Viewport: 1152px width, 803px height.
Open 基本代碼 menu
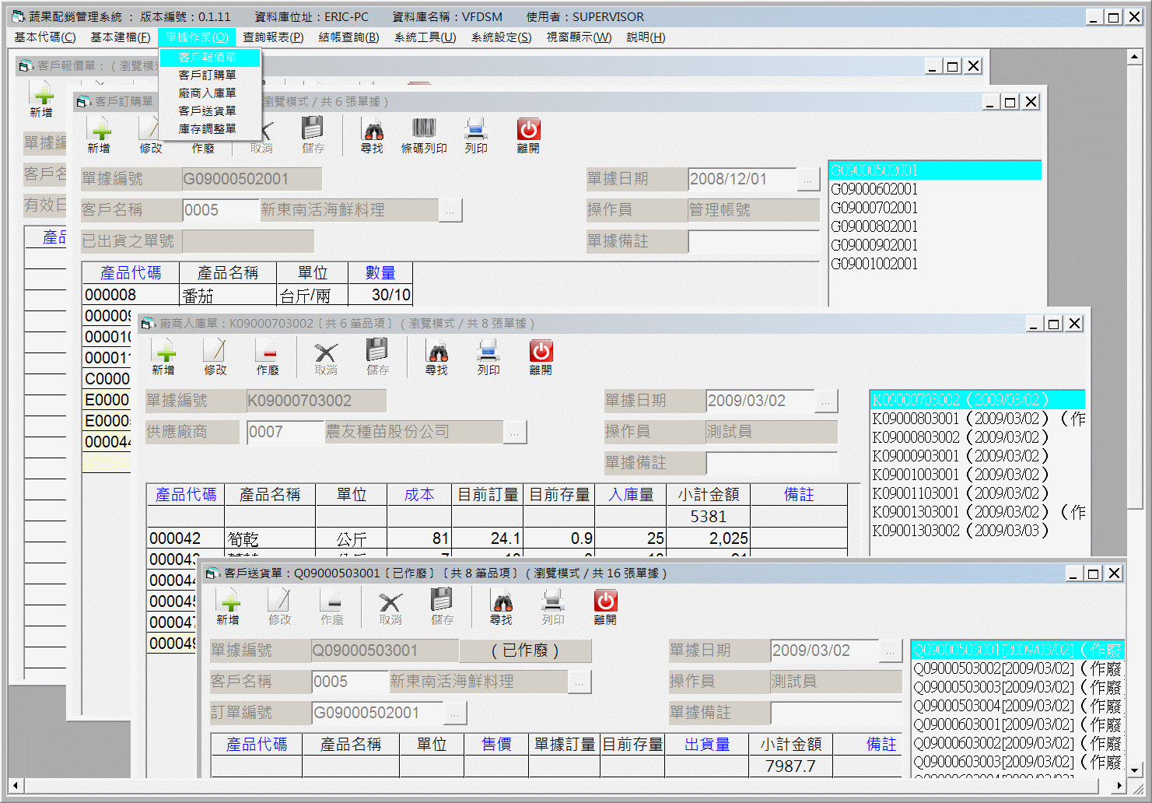(x=45, y=37)
